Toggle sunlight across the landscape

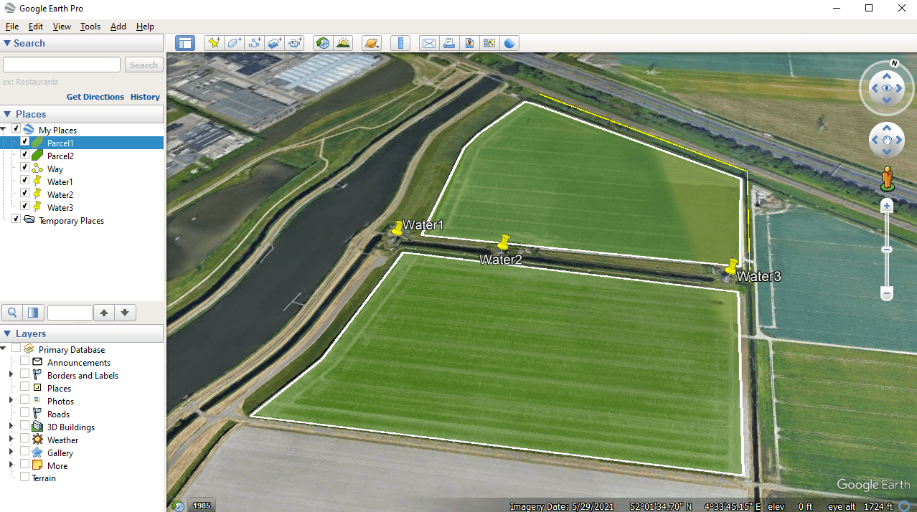coord(344,43)
